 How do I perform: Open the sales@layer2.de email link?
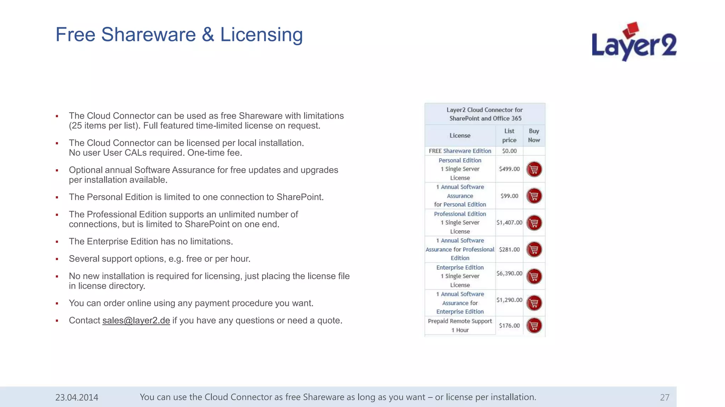pyautogui.click(x=136, y=320)
